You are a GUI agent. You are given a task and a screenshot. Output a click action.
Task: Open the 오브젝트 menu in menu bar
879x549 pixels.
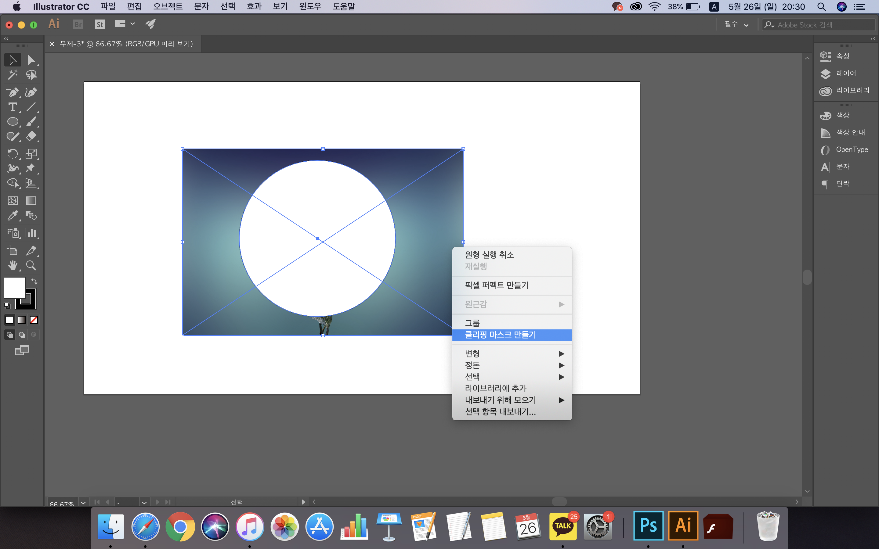pyautogui.click(x=168, y=6)
